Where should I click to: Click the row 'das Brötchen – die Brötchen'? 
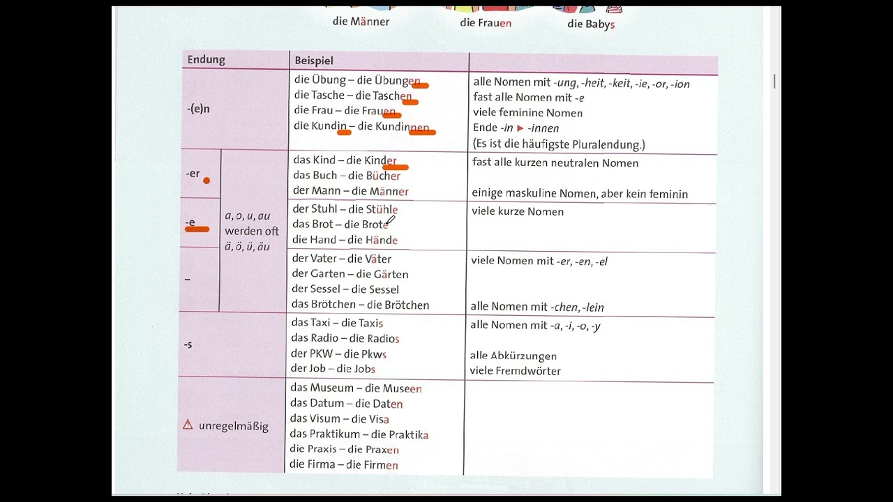coord(361,305)
